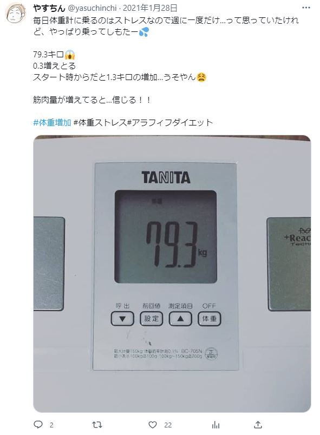Open やすちん's profile avatar picture
320x435 pixels.
(x=16, y=14)
